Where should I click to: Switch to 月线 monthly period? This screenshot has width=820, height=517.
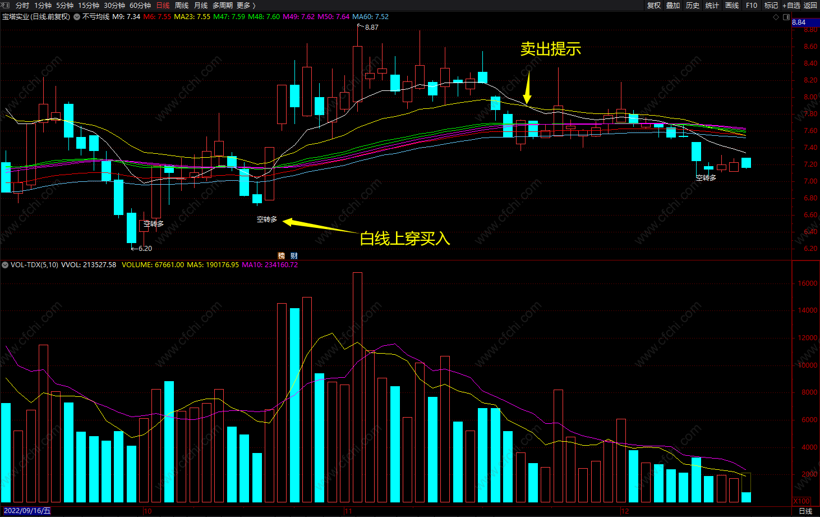pyautogui.click(x=201, y=5)
